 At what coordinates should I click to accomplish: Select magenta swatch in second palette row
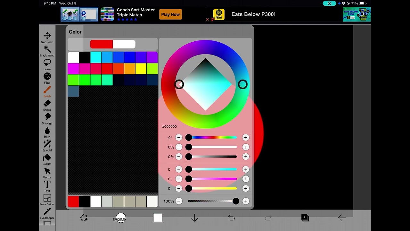click(x=73, y=69)
